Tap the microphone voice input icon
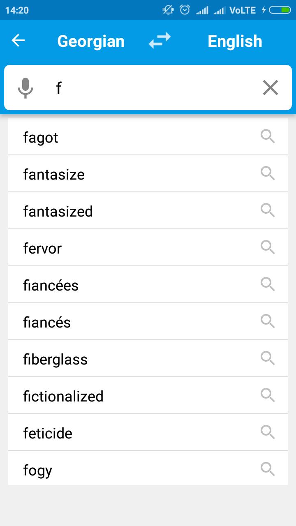The height and width of the screenshot is (526, 296). tap(25, 88)
